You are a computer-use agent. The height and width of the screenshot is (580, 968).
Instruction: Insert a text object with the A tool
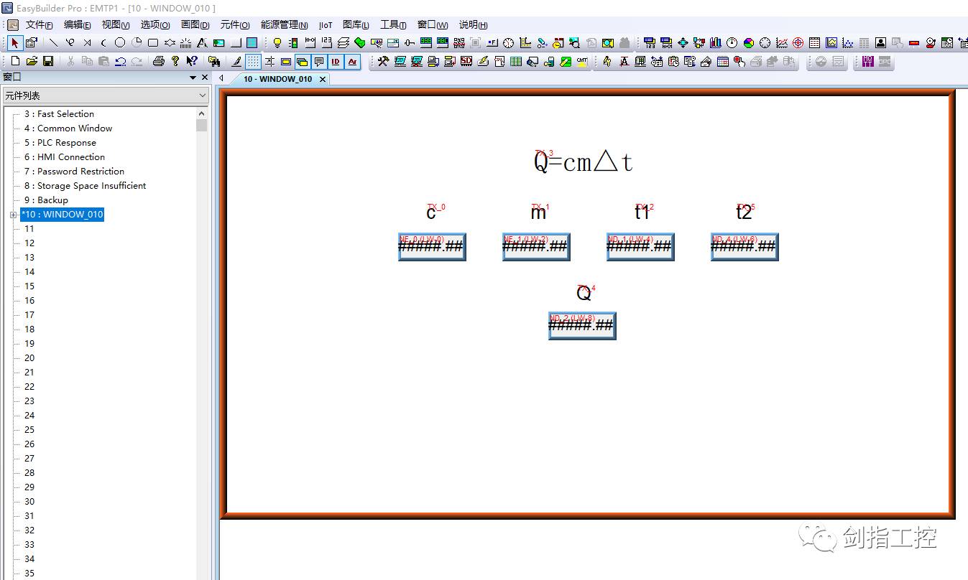[203, 43]
